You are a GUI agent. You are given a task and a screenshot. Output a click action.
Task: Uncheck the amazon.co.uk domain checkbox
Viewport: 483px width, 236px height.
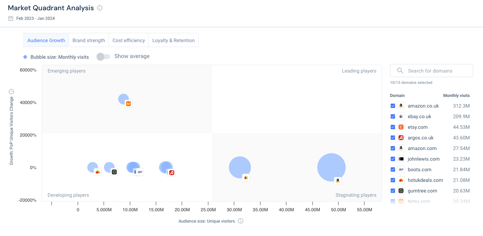click(393, 106)
